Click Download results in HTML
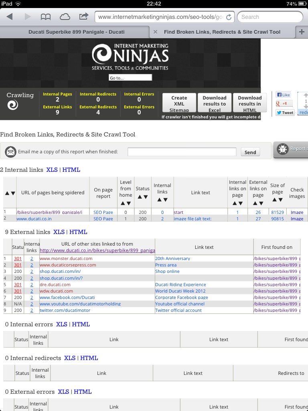 click(250, 104)
